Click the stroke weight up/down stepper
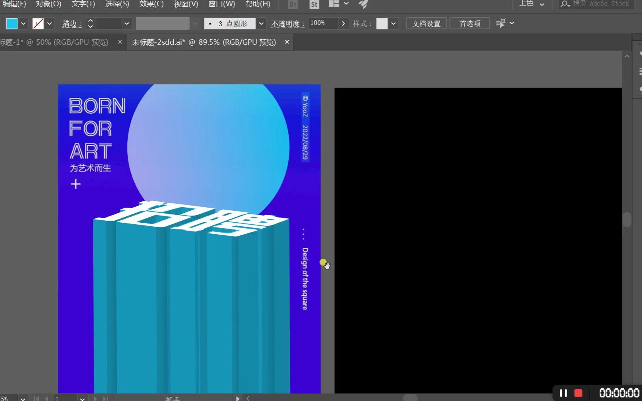This screenshot has height=401, width=642. pos(90,23)
